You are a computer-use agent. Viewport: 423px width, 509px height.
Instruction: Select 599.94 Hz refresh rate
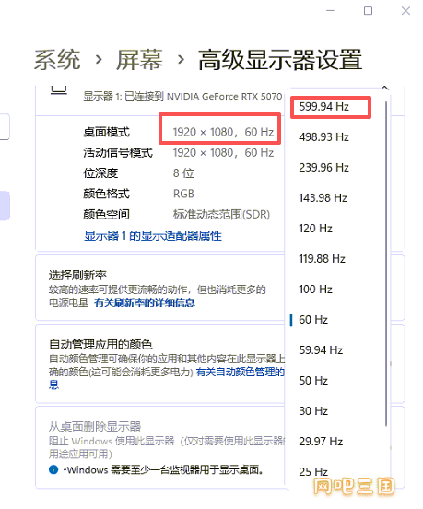(x=324, y=106)
